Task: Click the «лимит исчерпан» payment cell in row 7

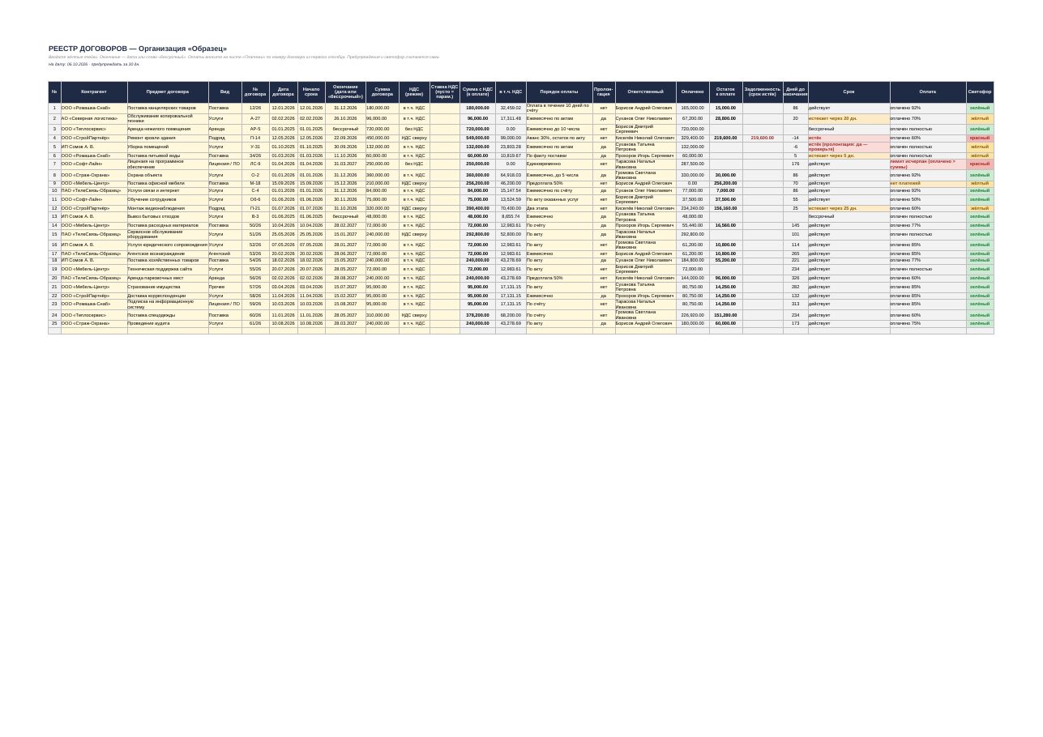Action: (928, 164)
